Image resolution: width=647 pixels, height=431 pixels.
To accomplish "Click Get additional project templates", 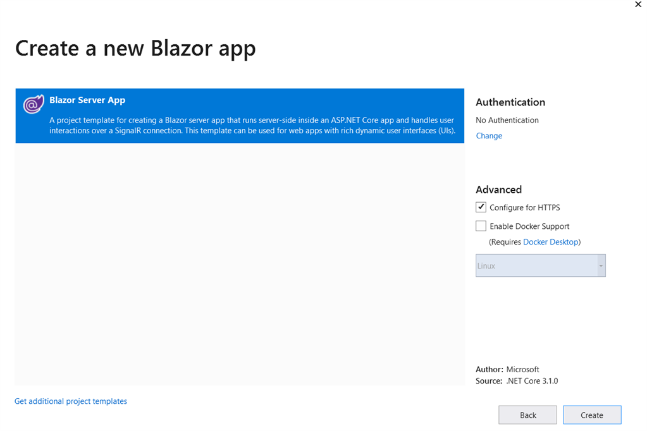I will [x=70, y=401].
